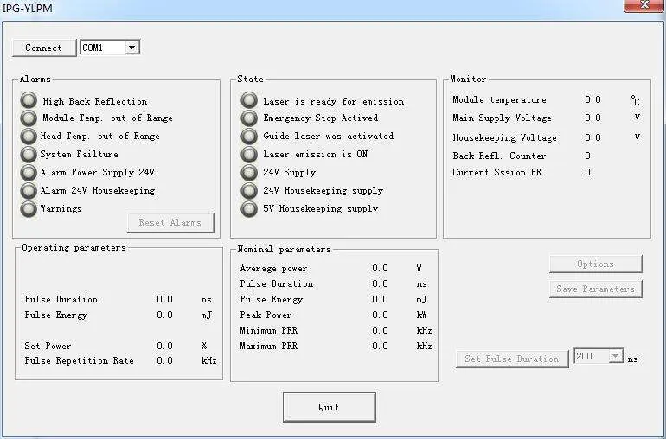666x439 pixels.
Task: Select the Set Power percentage value
Action: click(x=164, y=346)
